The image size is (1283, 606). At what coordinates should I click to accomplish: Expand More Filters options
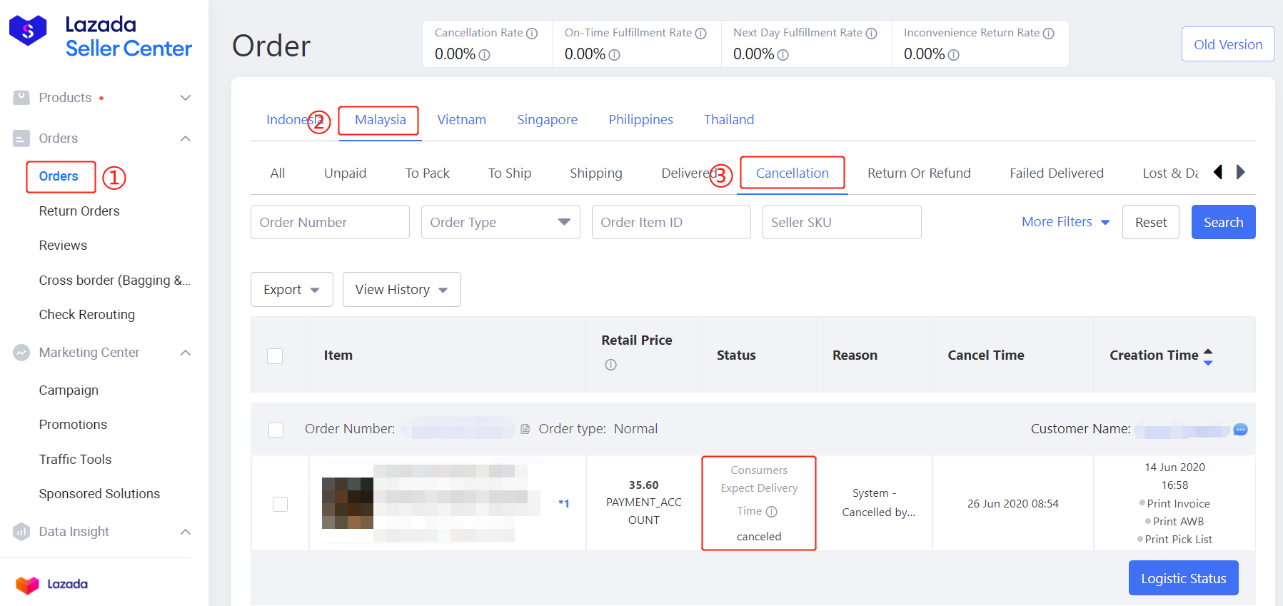click(x=1065, y=222)
